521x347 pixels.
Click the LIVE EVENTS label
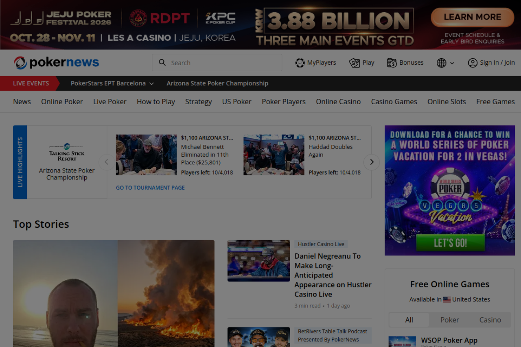pos(31,83)
